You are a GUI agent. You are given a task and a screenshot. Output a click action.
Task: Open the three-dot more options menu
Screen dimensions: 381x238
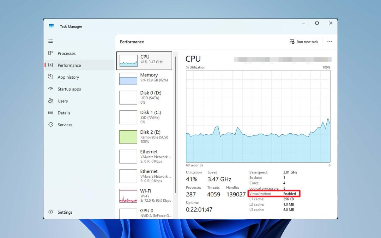pyautogui.click(x=330, y=42)
